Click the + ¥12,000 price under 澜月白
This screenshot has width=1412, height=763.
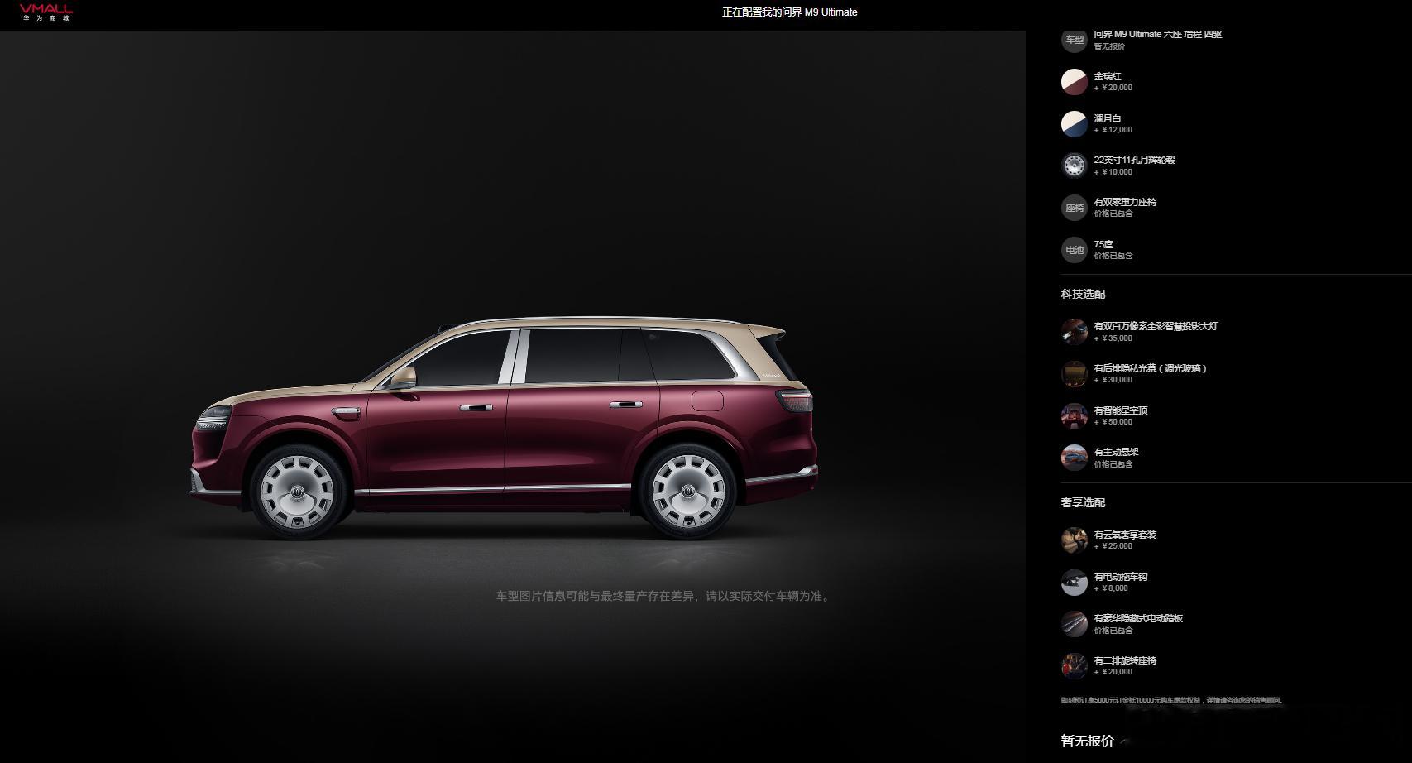point(1113,130)
